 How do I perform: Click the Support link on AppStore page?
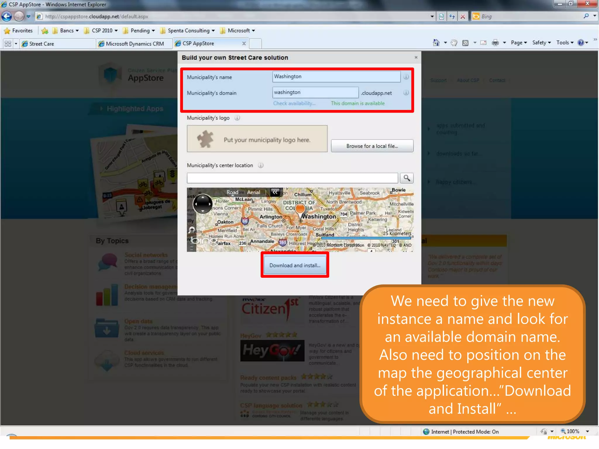click(x=438, y=80)
